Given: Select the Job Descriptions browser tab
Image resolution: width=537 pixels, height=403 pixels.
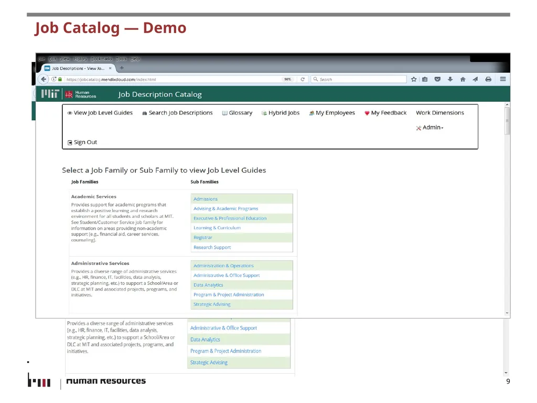Looking at the screenshot, I should point(78,68).
